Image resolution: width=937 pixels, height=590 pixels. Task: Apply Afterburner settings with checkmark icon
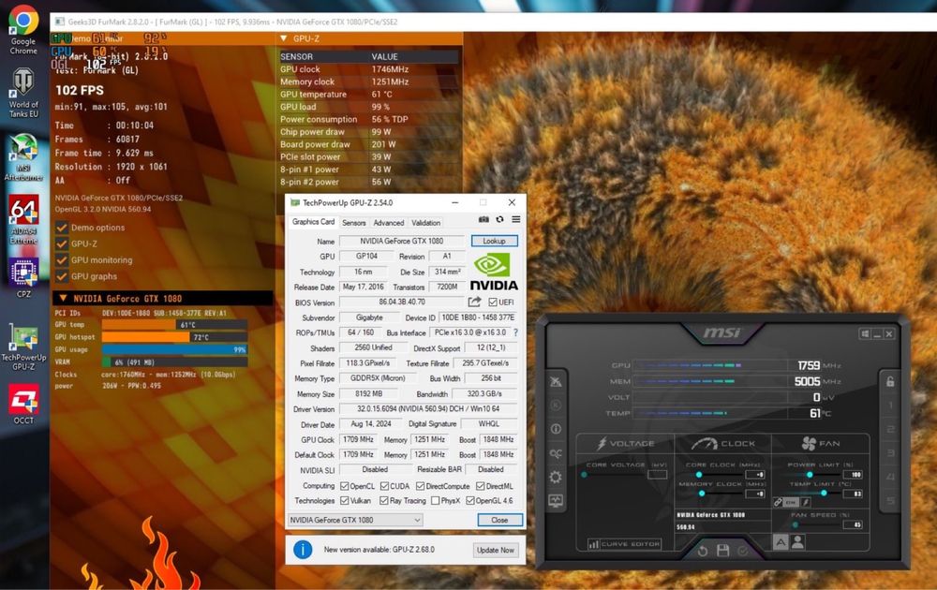coord(742,551)
